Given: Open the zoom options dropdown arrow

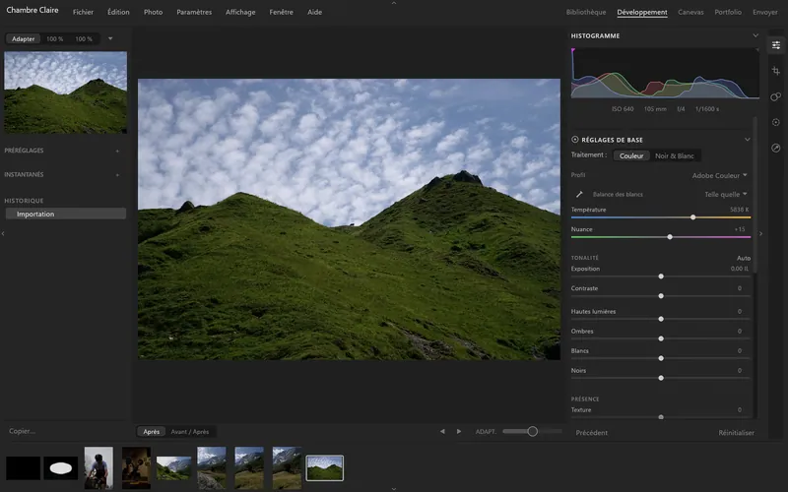Looking at the screenshot, I should 110,38.
